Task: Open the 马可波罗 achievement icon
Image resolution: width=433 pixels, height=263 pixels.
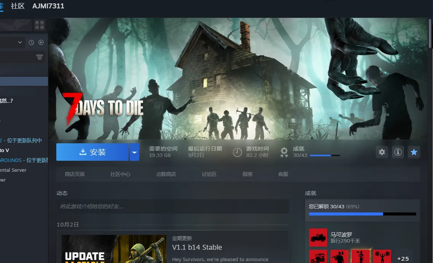Action: [x=318, y=238]
